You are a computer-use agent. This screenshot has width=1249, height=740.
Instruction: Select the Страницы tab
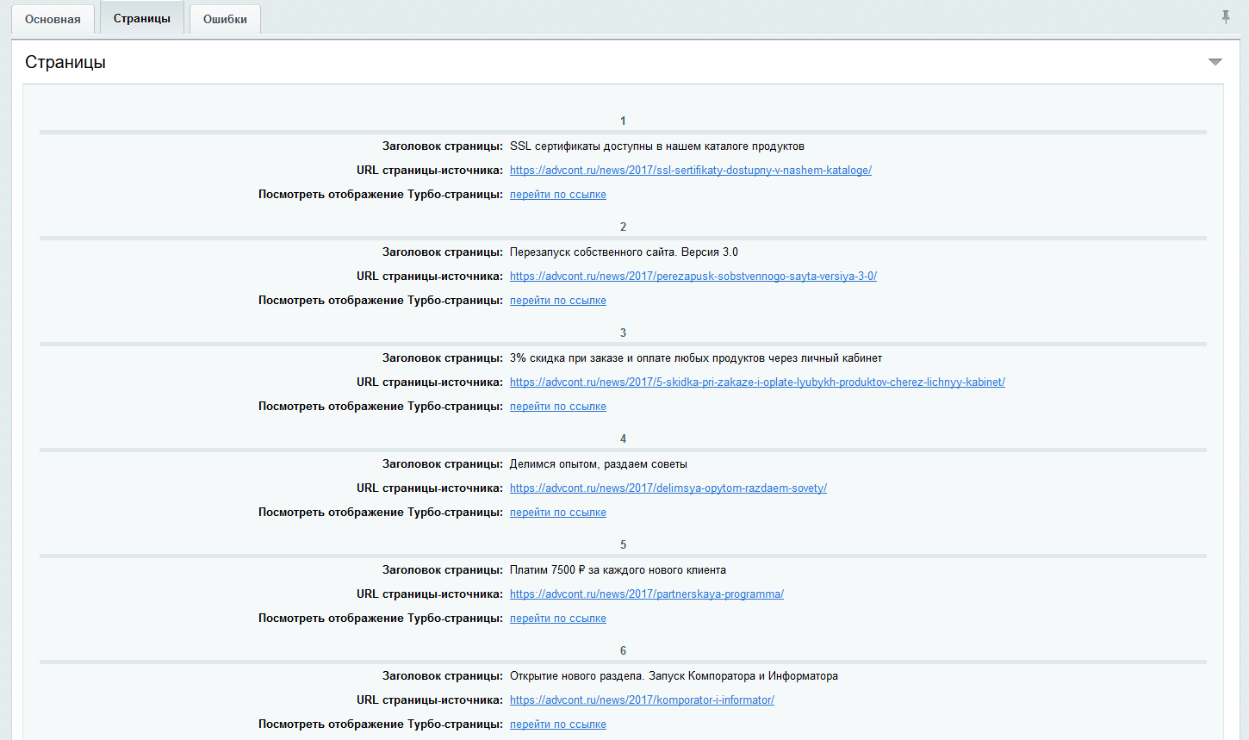click(142, 18)
